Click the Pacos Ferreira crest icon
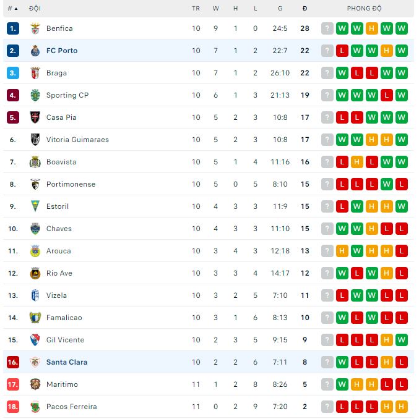The image size is (419, 419). click(x=35, y=407)
